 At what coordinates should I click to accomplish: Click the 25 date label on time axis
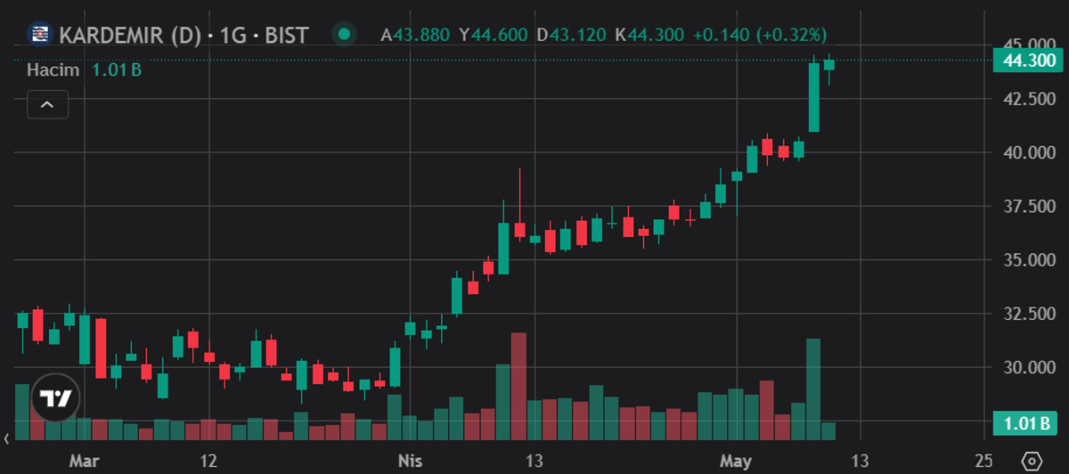coord(983,461)
